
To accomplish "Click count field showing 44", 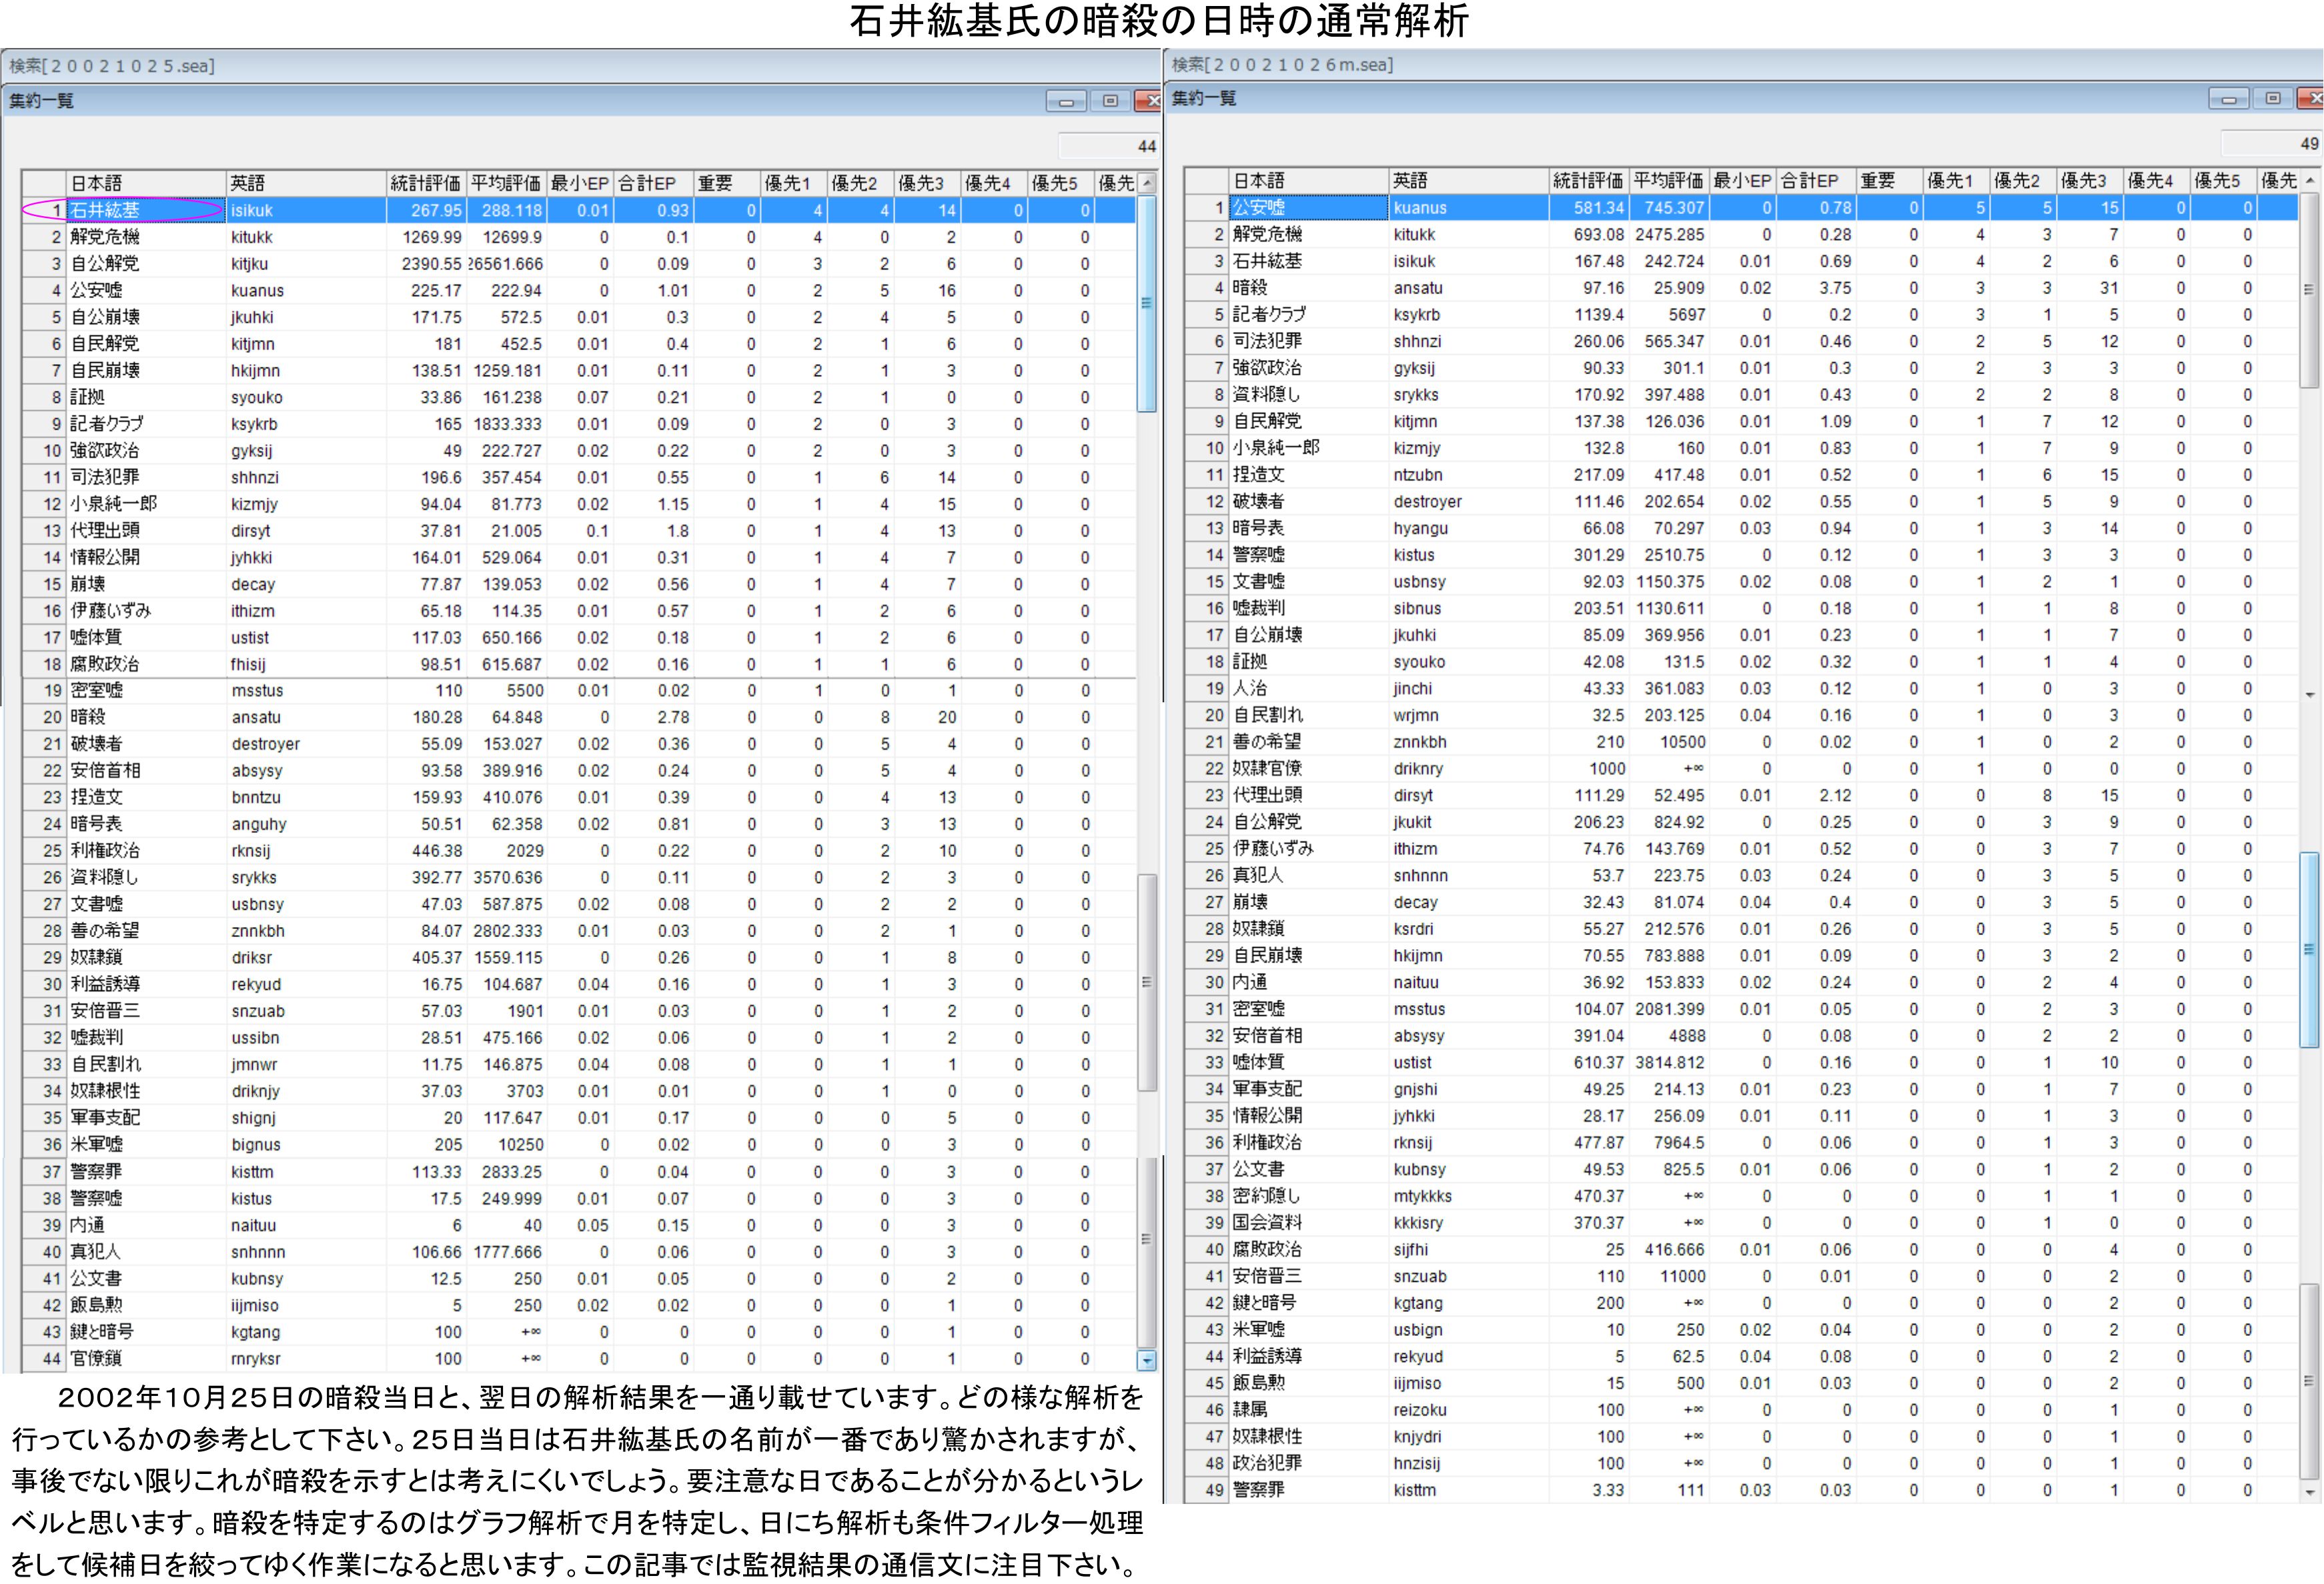I will (1108, 146).
